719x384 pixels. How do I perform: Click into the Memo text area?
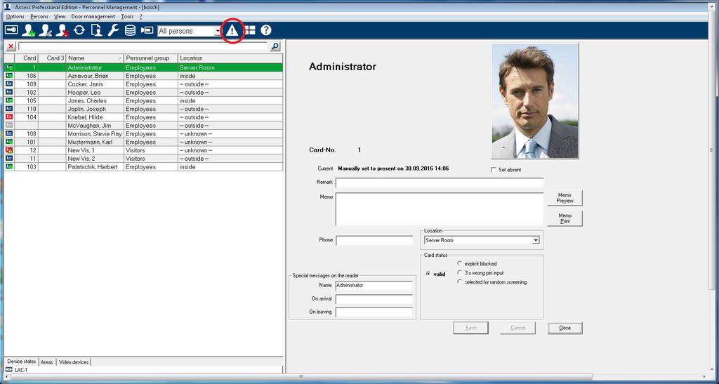[x=440, y=209]
